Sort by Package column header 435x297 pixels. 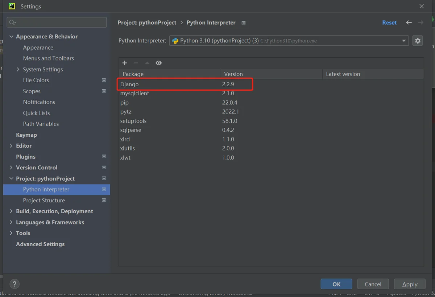[170, 74]
